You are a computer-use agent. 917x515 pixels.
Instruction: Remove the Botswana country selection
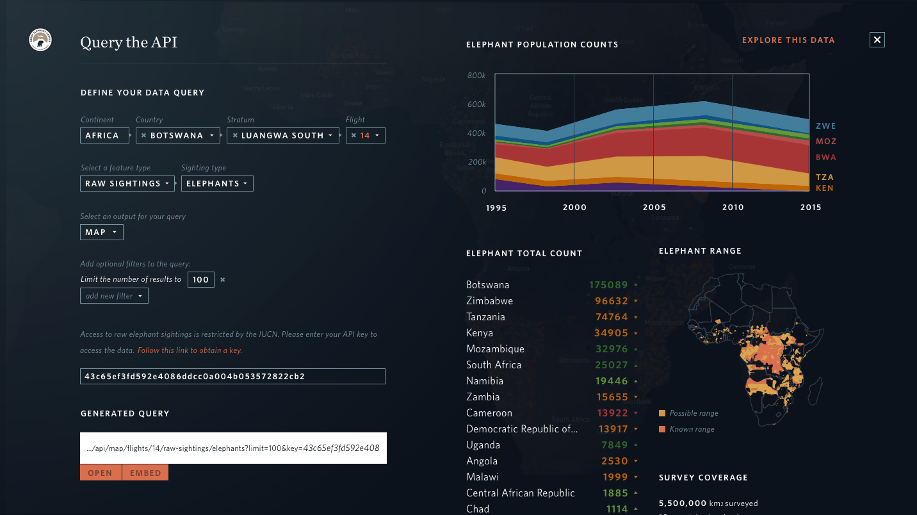[143, 136]
